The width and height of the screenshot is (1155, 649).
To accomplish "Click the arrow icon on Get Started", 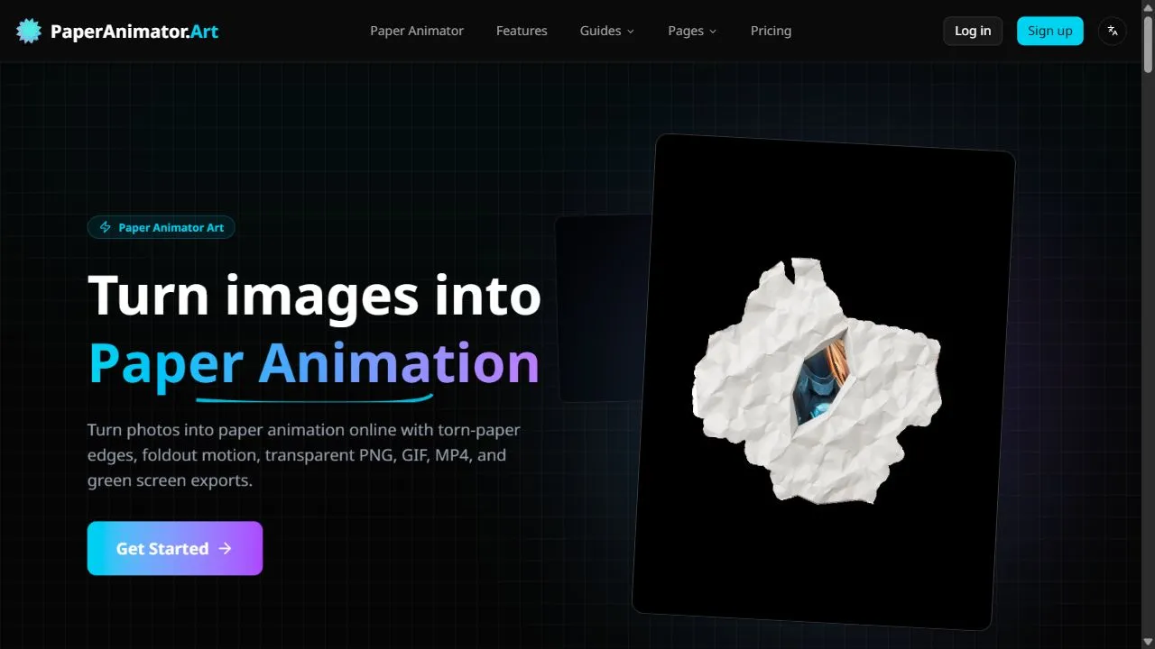I will 225,548.
